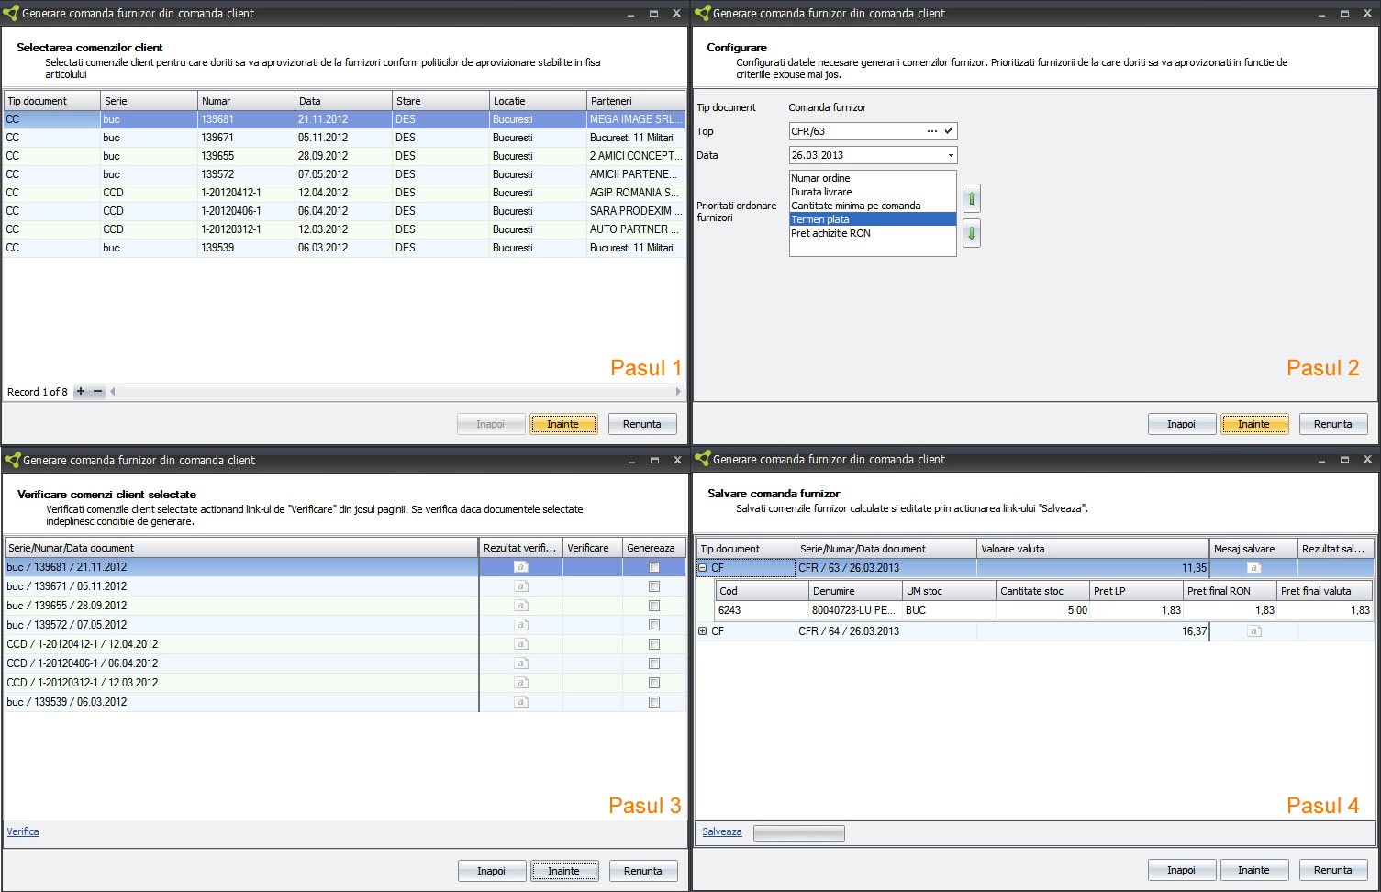Tick Genereaza checkbox for buc / 139681

pos(654,567)
